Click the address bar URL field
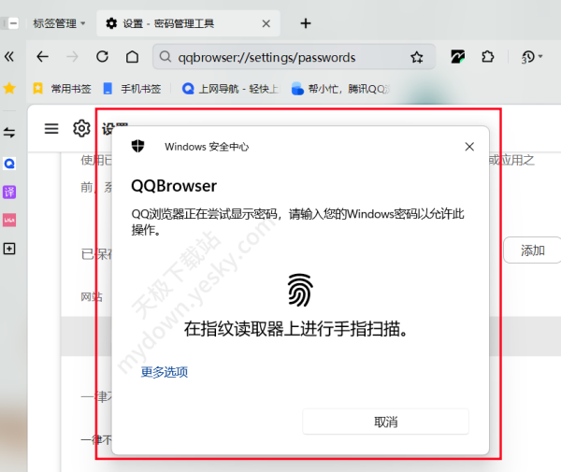561x472 pixels. (290, 57)
